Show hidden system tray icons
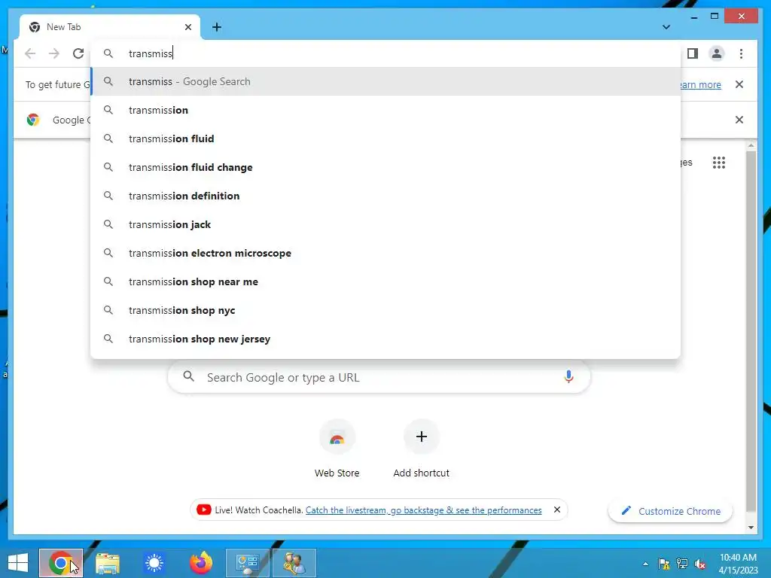The image size is (771, 578). tap(645, 564)
